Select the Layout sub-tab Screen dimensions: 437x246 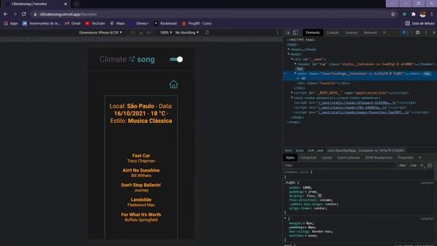pos(326,158)
